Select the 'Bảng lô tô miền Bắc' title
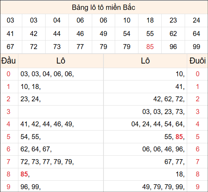Screen dimensions: 208x192 [103, 7]
